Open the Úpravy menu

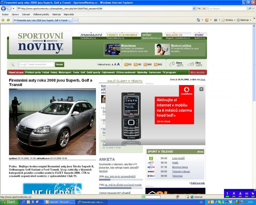15,14
